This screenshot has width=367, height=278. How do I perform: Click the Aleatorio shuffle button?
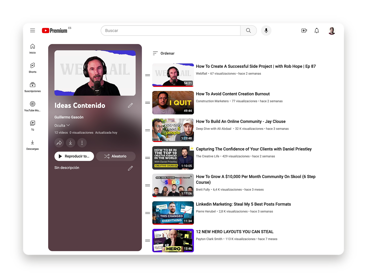116,156
